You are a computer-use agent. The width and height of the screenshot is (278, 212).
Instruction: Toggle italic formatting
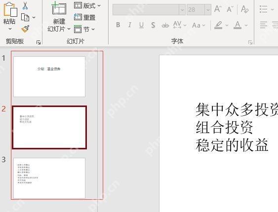pyautogui.click(x=130, y=25)
